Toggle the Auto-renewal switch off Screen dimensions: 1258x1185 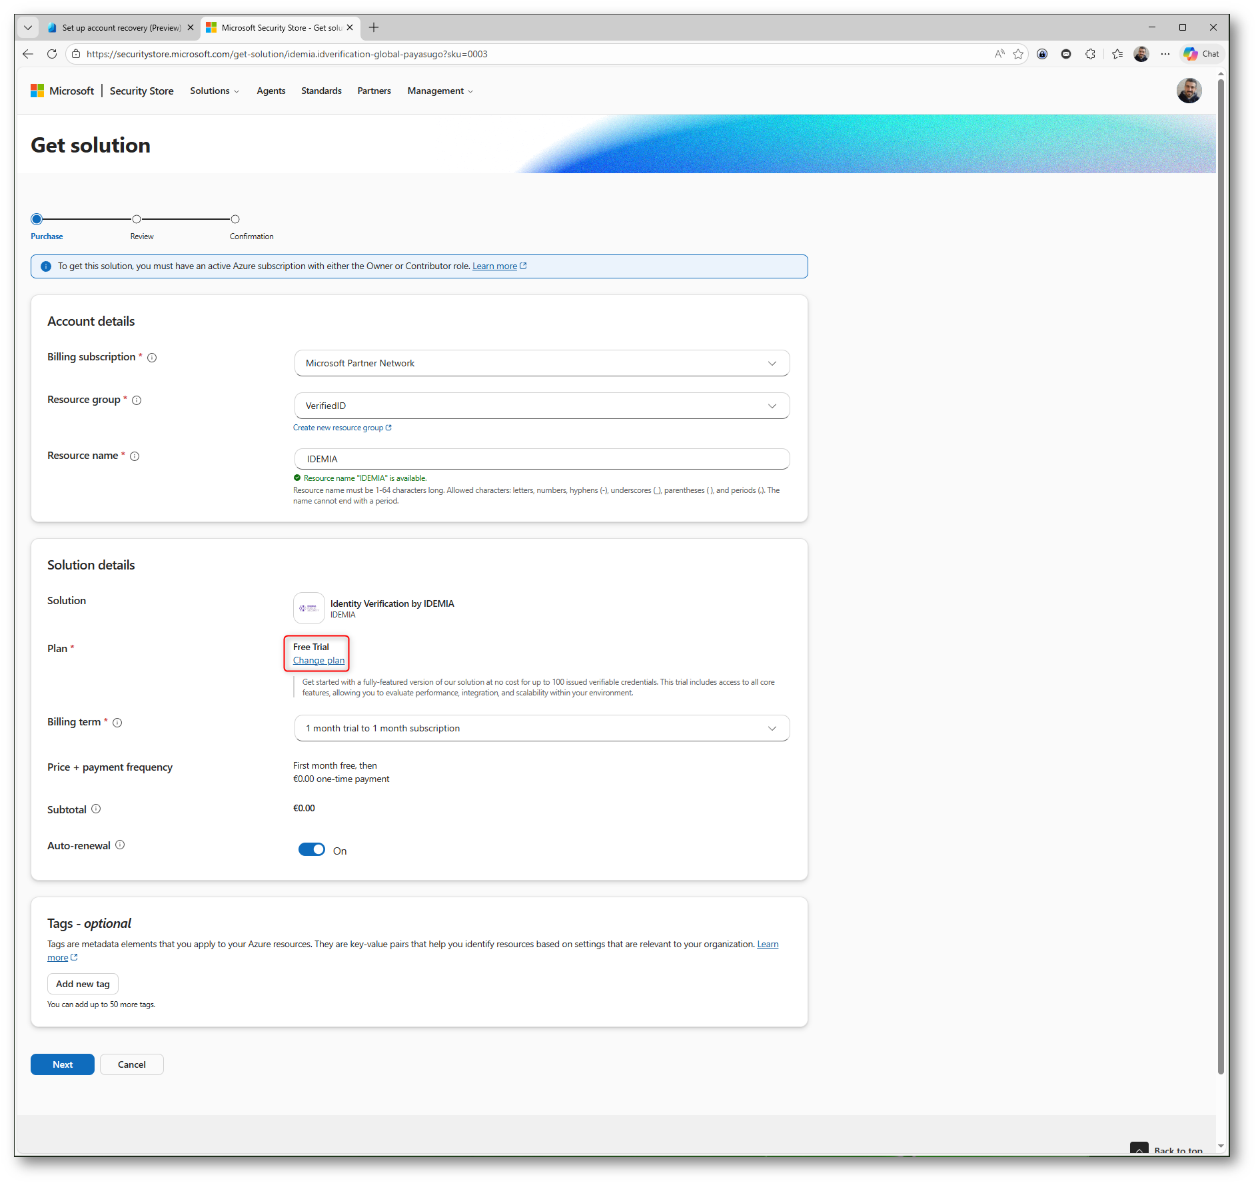point(311,849)
